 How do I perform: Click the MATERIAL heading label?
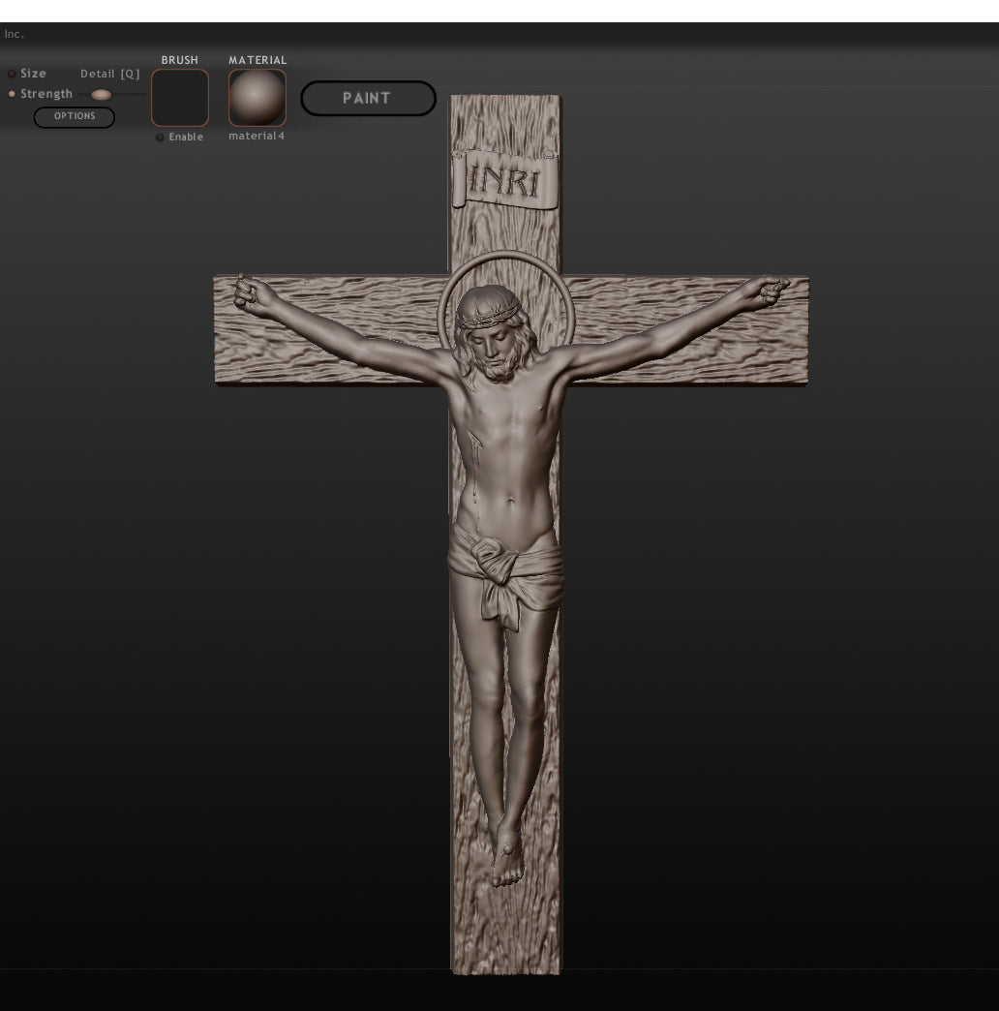click(257, 60)
